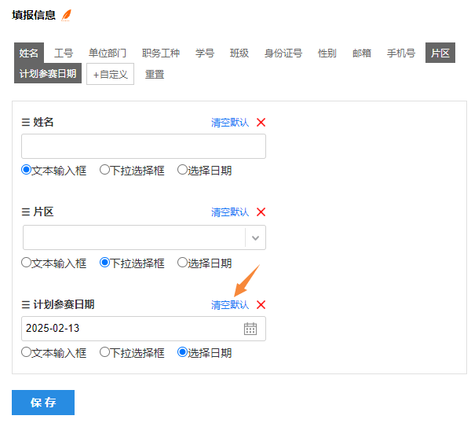Click drag handle icon beside 姓名 label
The image size is (471, 423).
[26, 123]
